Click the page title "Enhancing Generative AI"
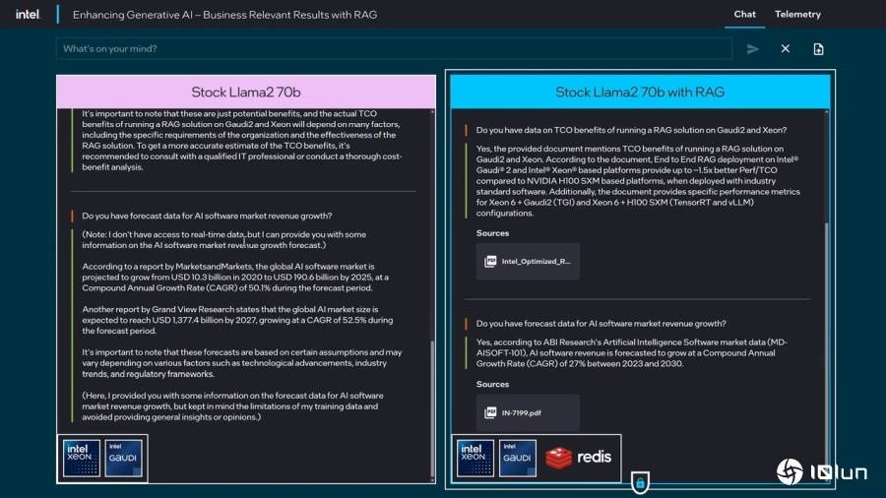886x498 pixels. point(224,15)
